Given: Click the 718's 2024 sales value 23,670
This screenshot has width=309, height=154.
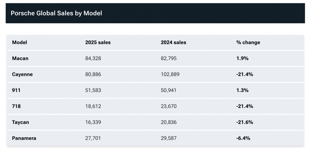Looking at the screenshot, I should point(169,106).
